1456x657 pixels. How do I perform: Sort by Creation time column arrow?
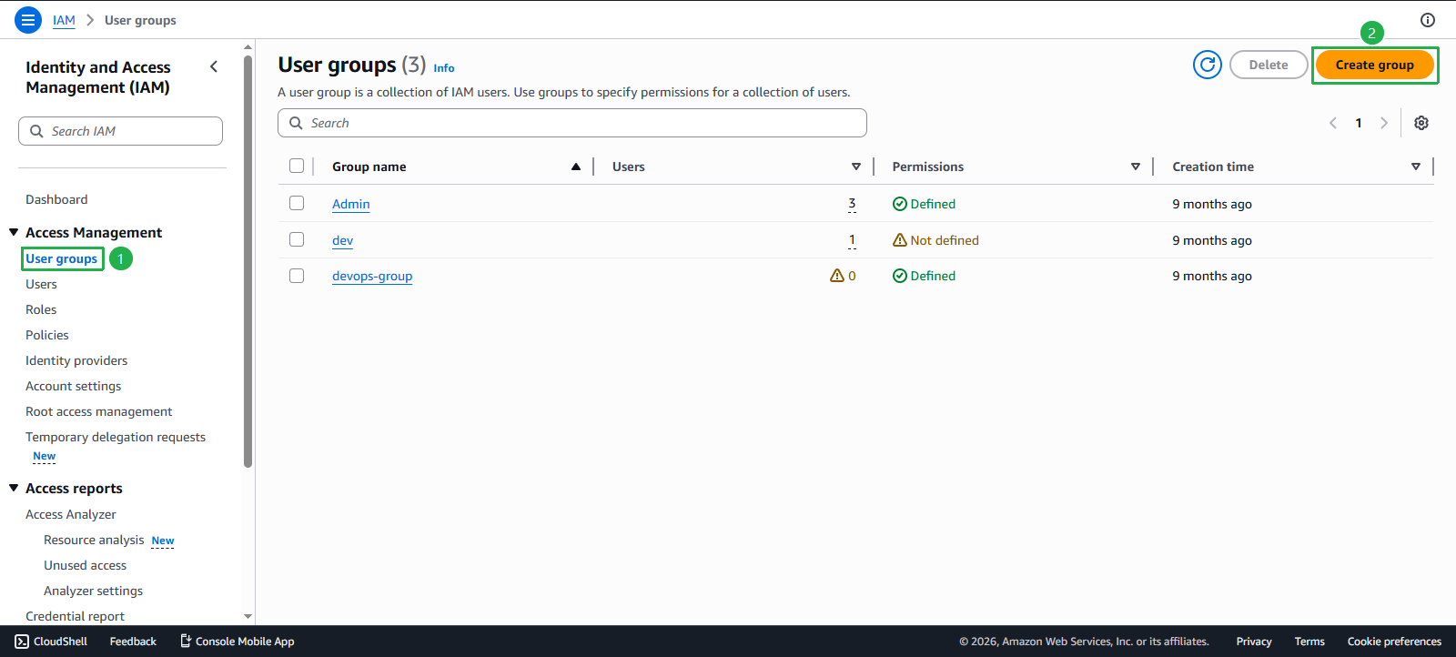[x=1416, y=167]
